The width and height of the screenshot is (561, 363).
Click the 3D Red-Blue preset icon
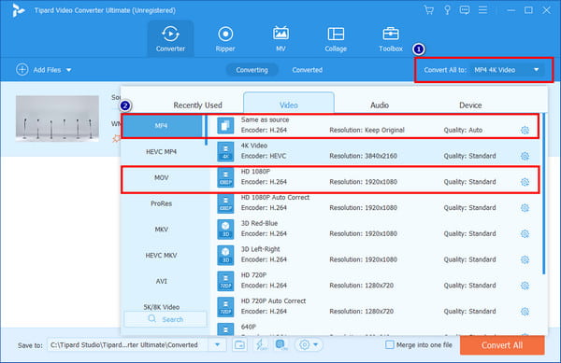click(225, 230)
